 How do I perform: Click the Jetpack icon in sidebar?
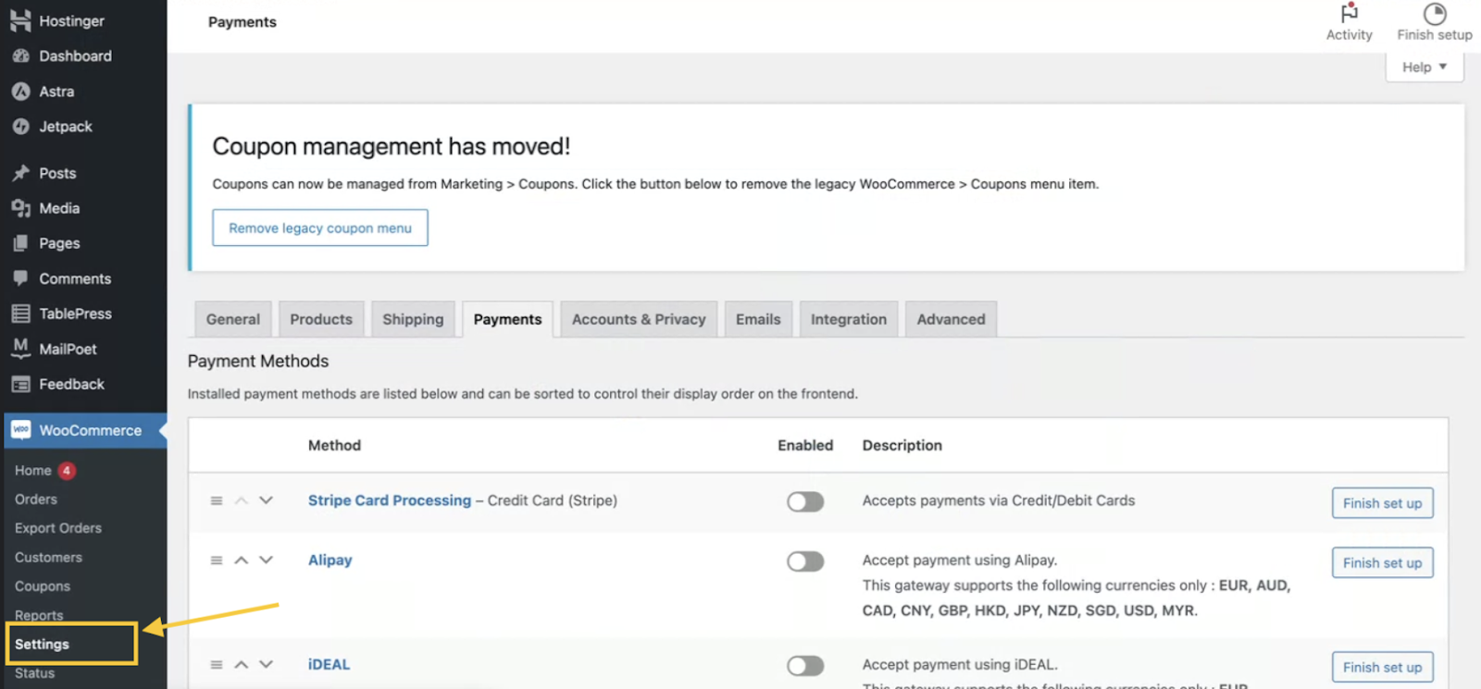click(20, 127)
